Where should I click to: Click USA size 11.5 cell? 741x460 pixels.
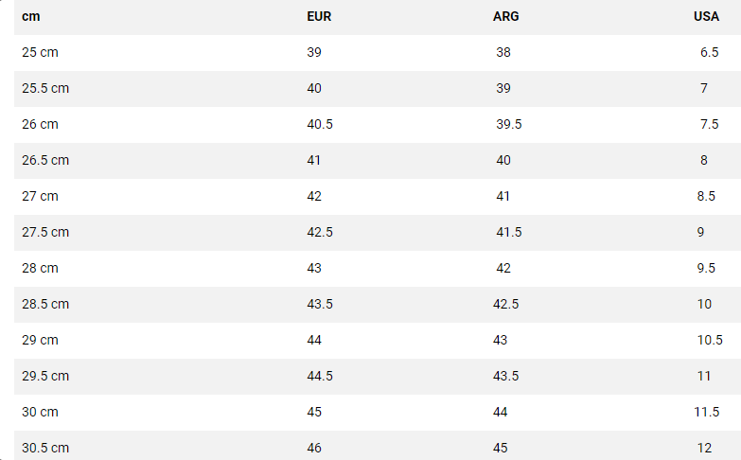(706, 412)
